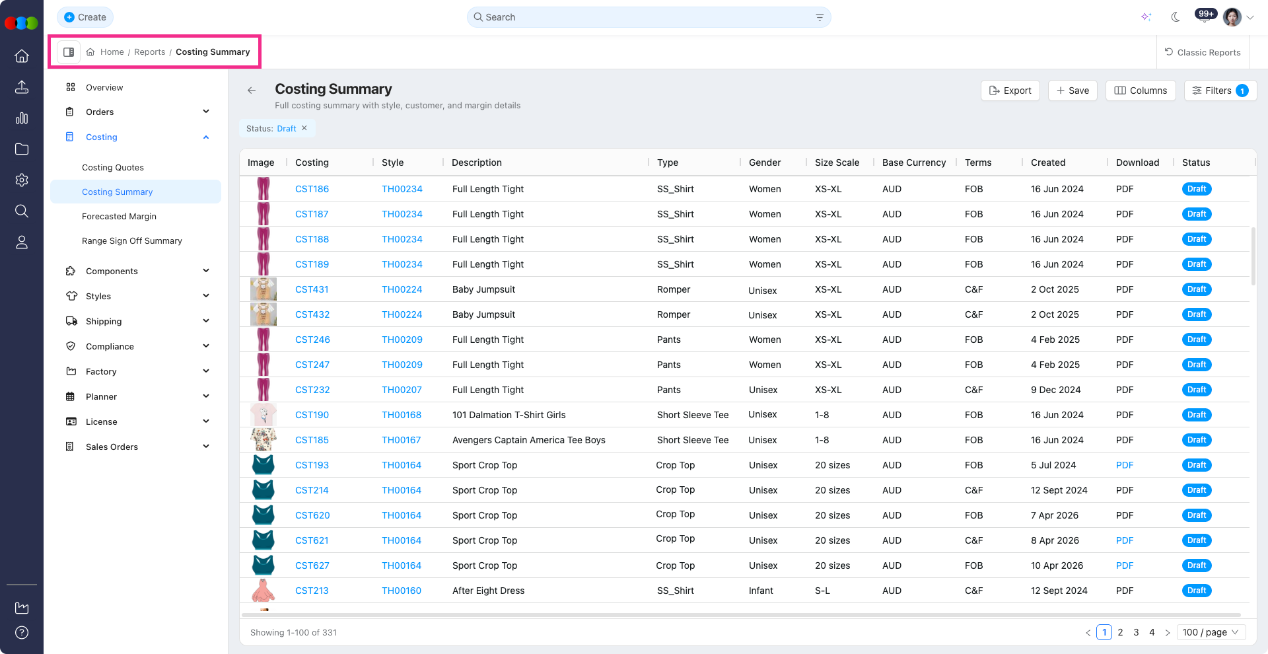Remove the Status: Draft filter chip
This screenshot has width=1268, height=654.
click(x=304, y=128)
